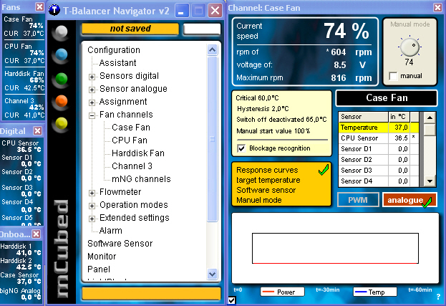This screenshot has width=446, height=306.
Task: Click the white field beside not saved
Action: pyautogui.click(x=202, y=29)
